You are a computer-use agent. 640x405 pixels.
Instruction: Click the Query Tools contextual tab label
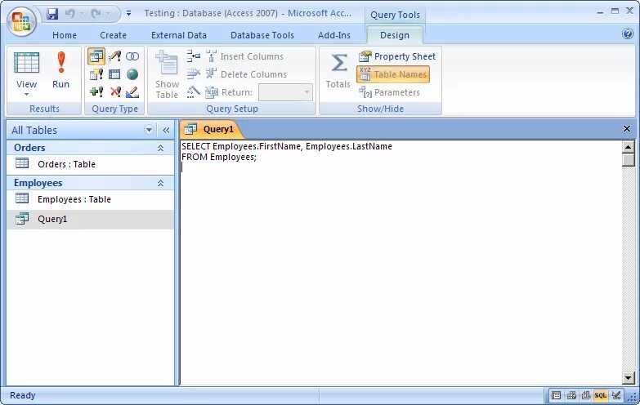395,15
